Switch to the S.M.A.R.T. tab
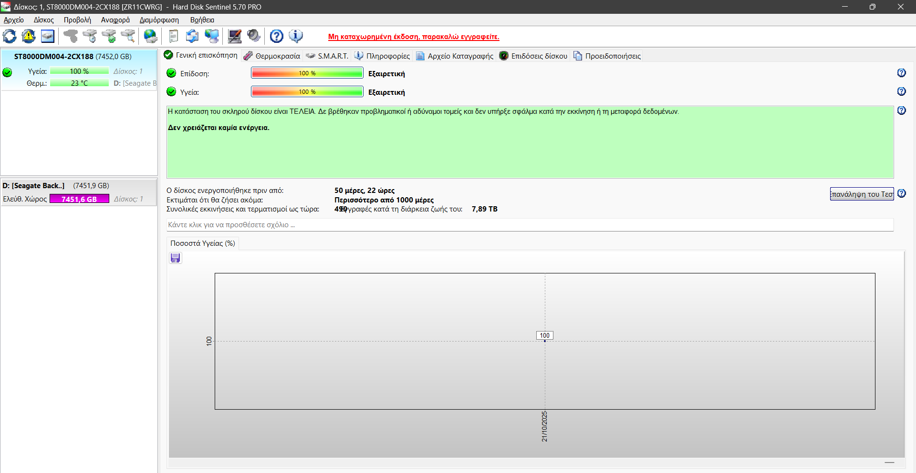Image resolution: width=916 pixels, height=473 pixels. coord(333,56)
